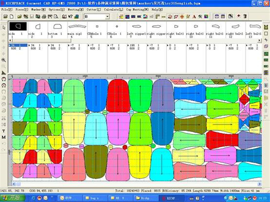270x202 pixels.
Task: Select the M tool in left toolbar
Action: pyautogui.click(x=4, y=137)
